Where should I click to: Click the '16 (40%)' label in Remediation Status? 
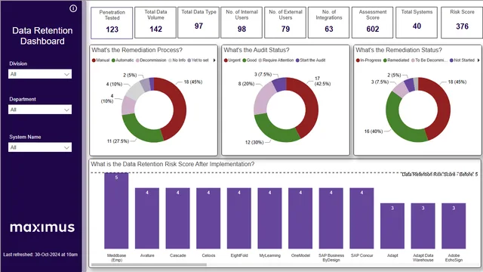[x=374, y=131]
